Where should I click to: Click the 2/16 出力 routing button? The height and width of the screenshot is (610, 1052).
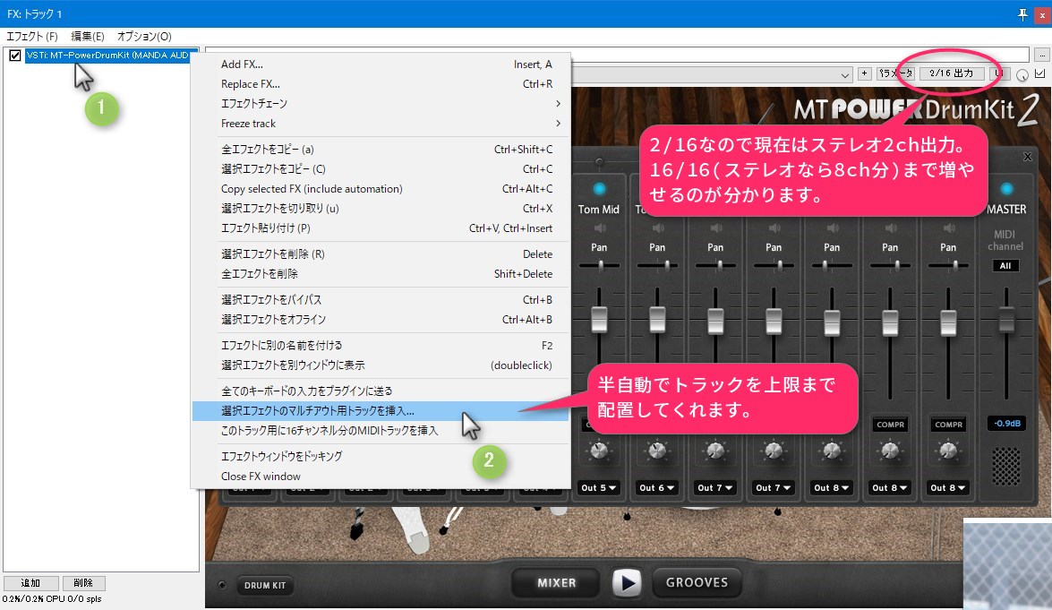coord(952,73)
